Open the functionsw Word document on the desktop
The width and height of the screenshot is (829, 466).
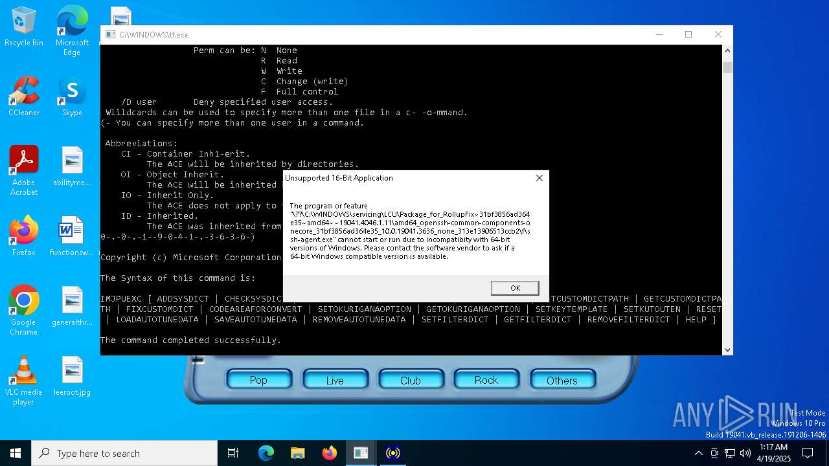72,236
